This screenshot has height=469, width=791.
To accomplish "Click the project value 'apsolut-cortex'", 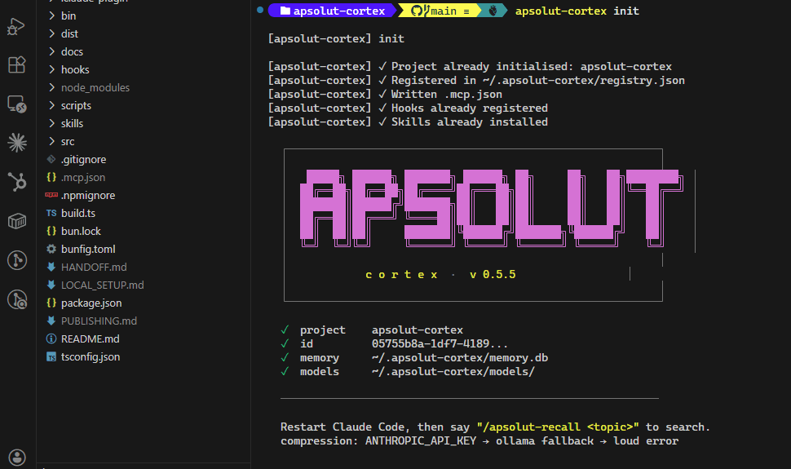I will [418, 330].
